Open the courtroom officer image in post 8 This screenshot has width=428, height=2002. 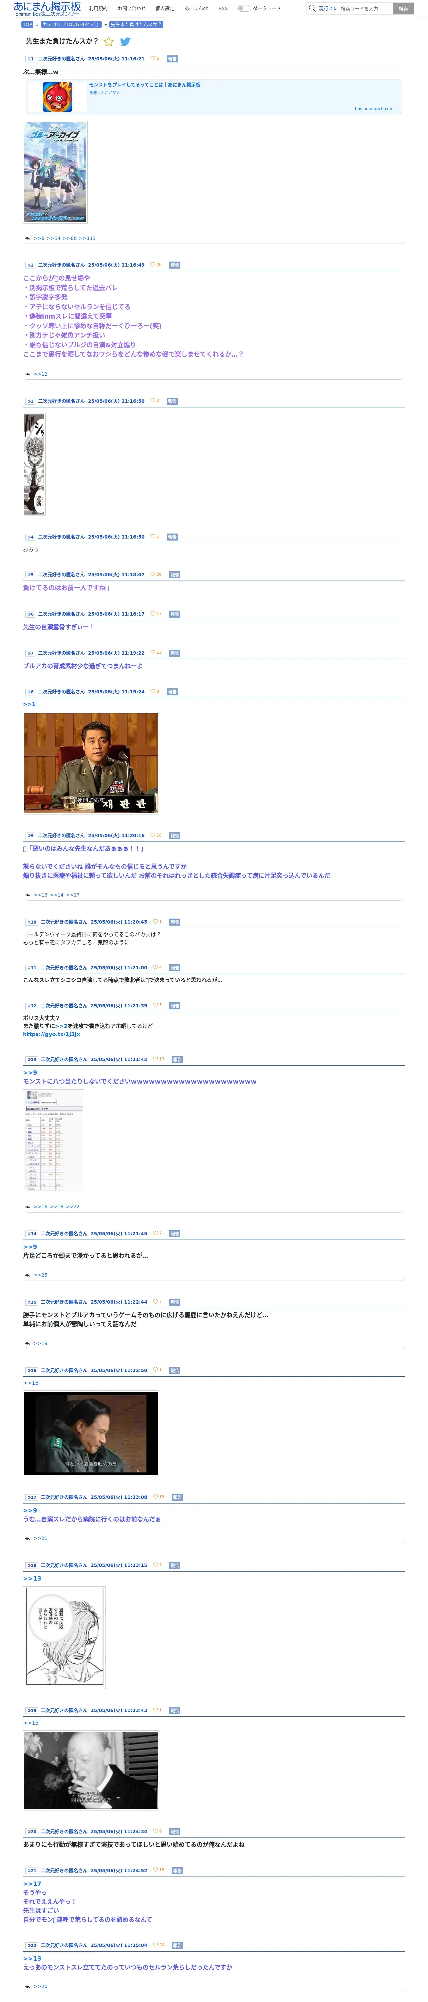[91, 763]
